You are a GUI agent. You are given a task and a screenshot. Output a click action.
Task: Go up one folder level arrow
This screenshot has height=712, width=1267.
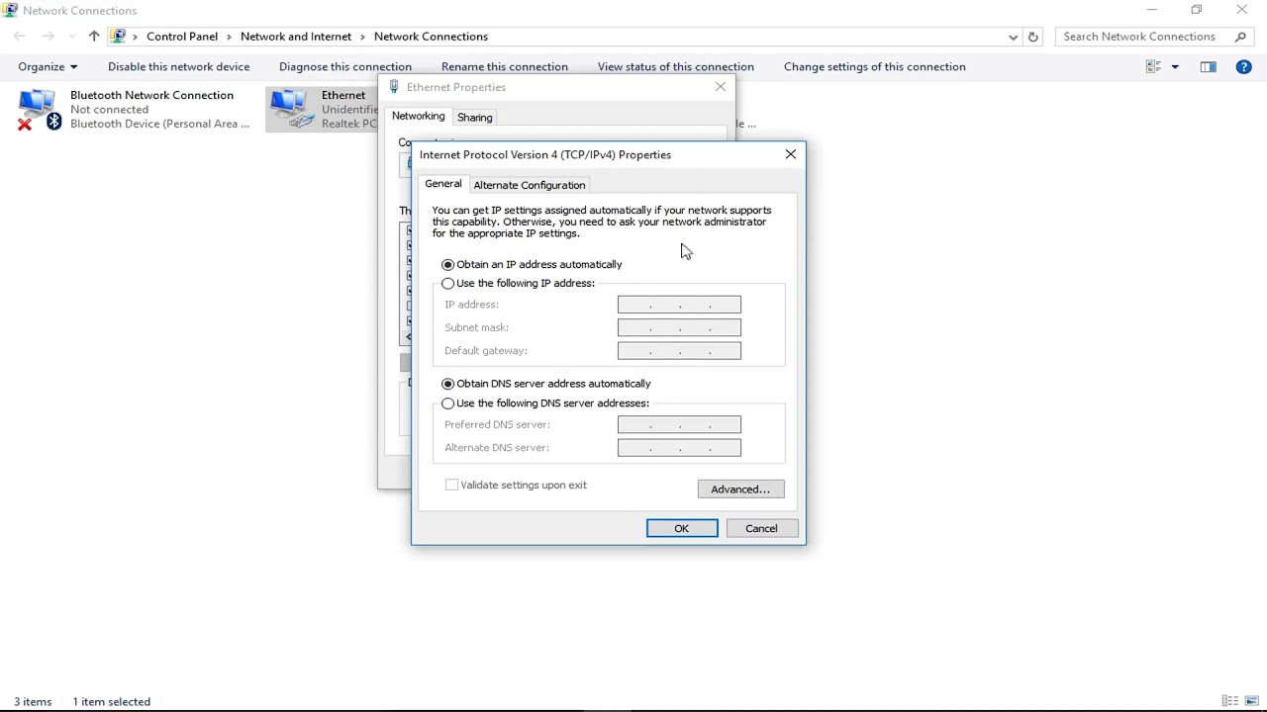click(x=94, y=37)
